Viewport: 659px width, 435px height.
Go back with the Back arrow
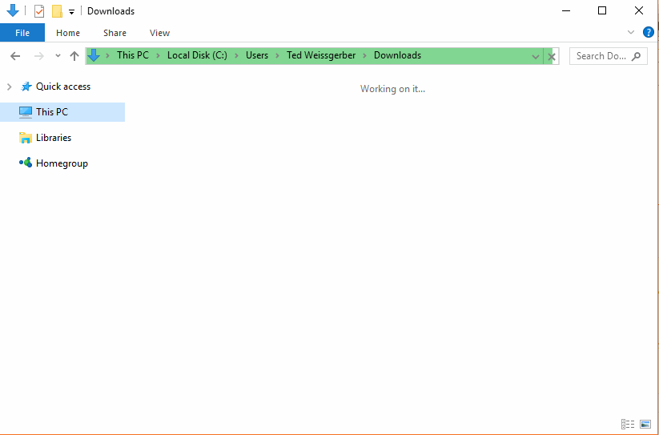[15, 56]
